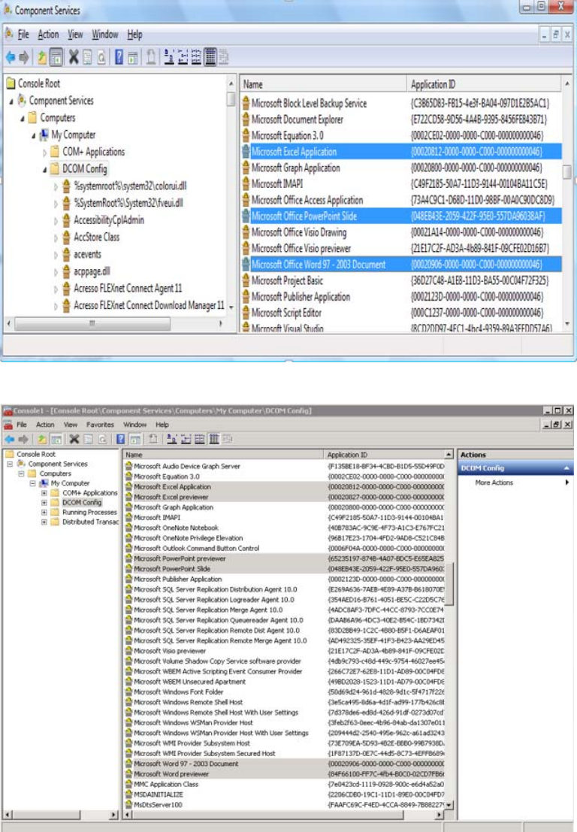The width and height of the screenshot is (577, 832).
Task: Select Microsoft Excel Application in Component Services list
Action: coord(401,152)
